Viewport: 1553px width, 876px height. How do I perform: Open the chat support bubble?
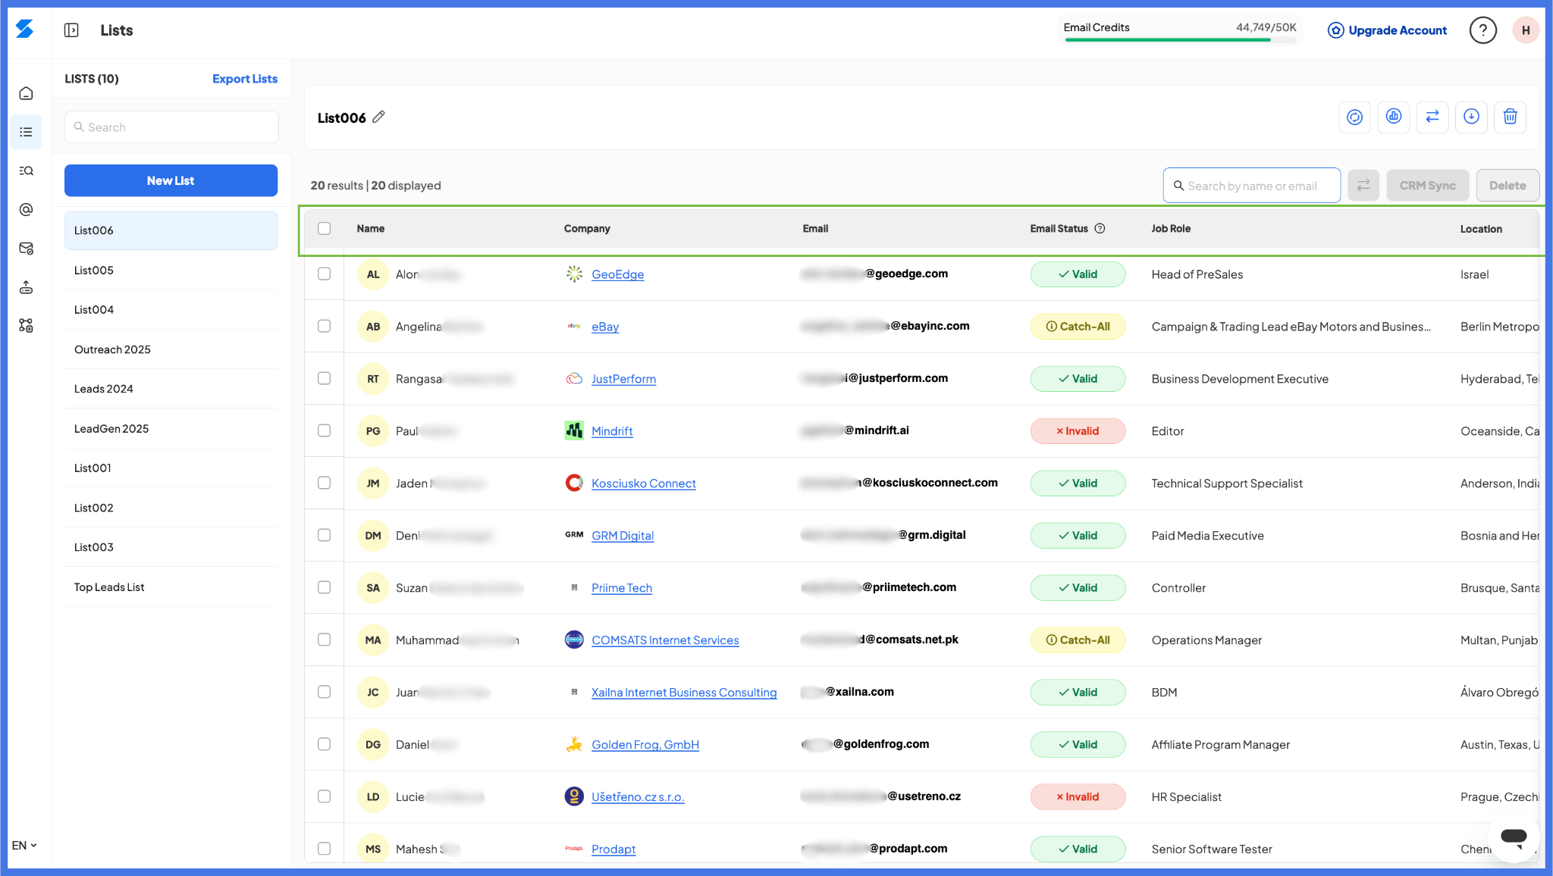point(1514,837)
